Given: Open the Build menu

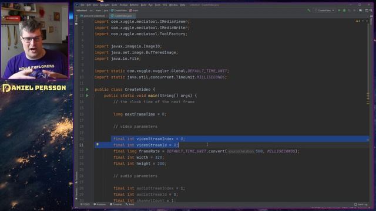Looking at the screenshot, I should click(143, 5).
